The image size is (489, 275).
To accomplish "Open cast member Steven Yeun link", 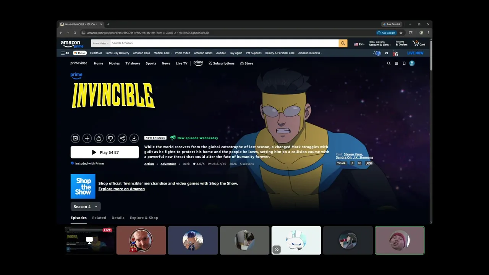I will (353, 154).
